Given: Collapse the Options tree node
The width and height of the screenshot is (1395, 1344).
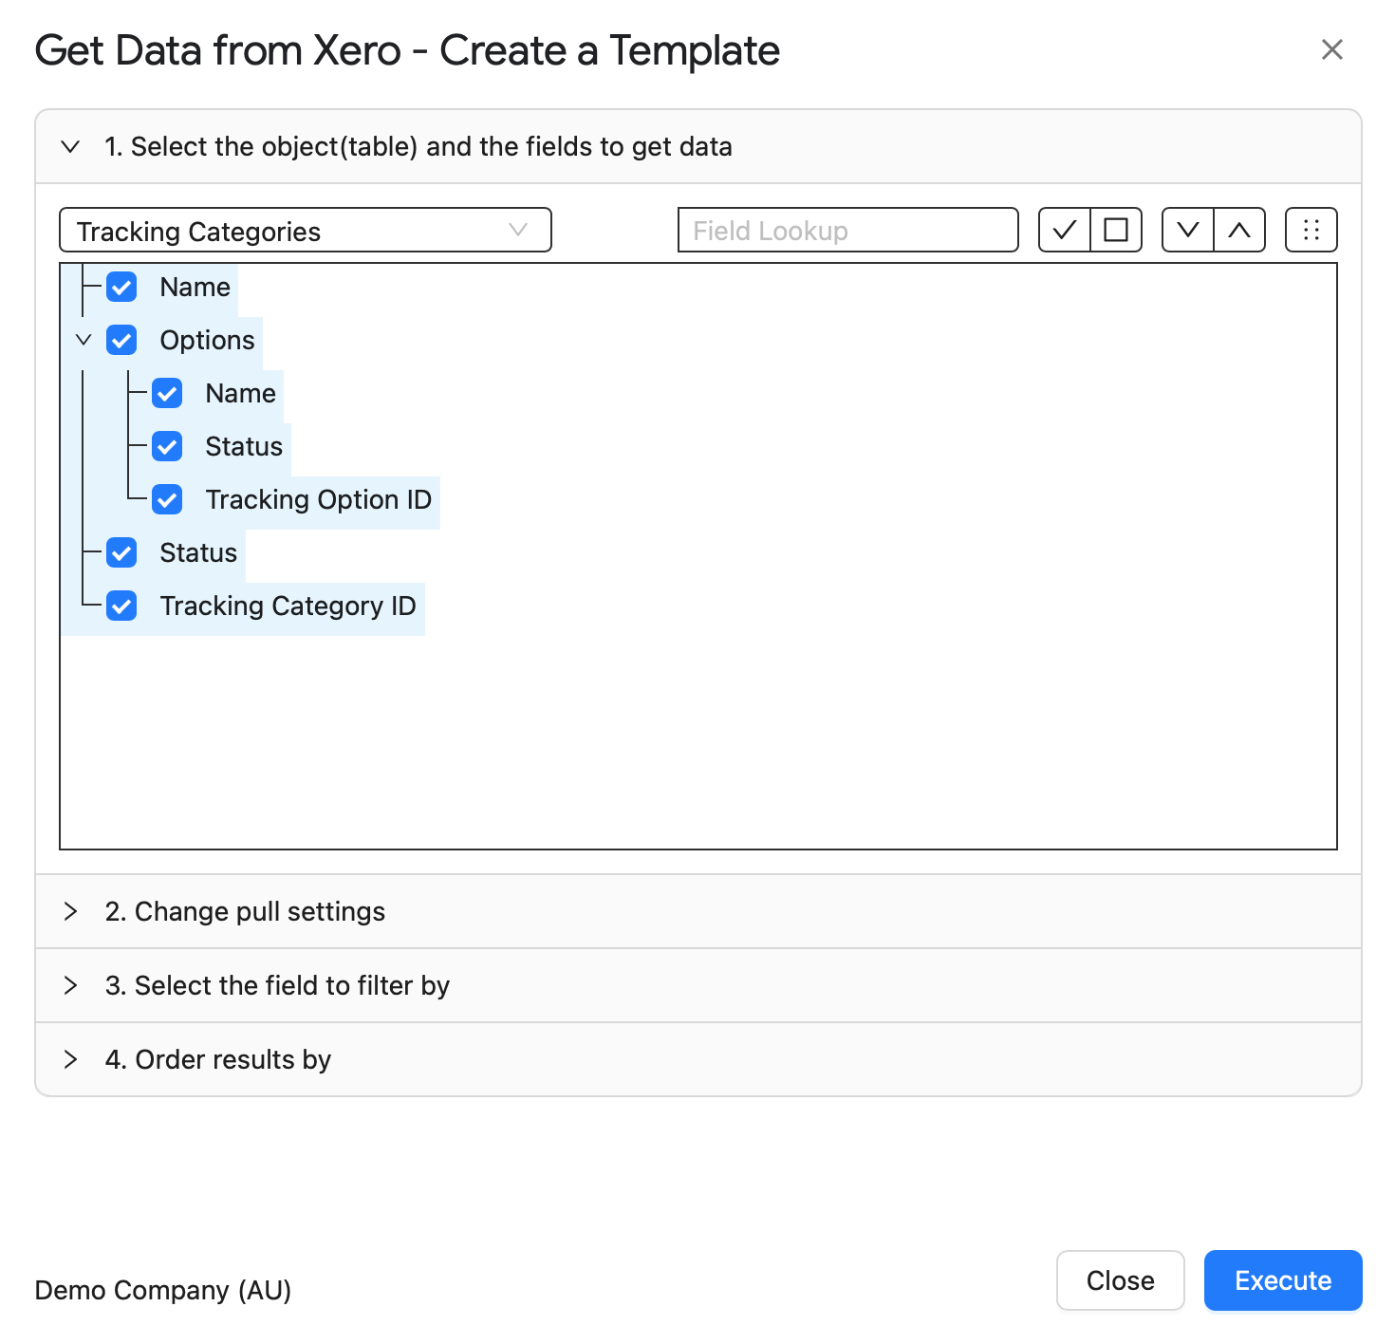Looking at the screenshot, I should (84, 340).
